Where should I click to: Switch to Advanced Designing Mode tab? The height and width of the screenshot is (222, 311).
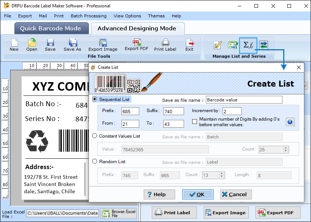(138, 28)
